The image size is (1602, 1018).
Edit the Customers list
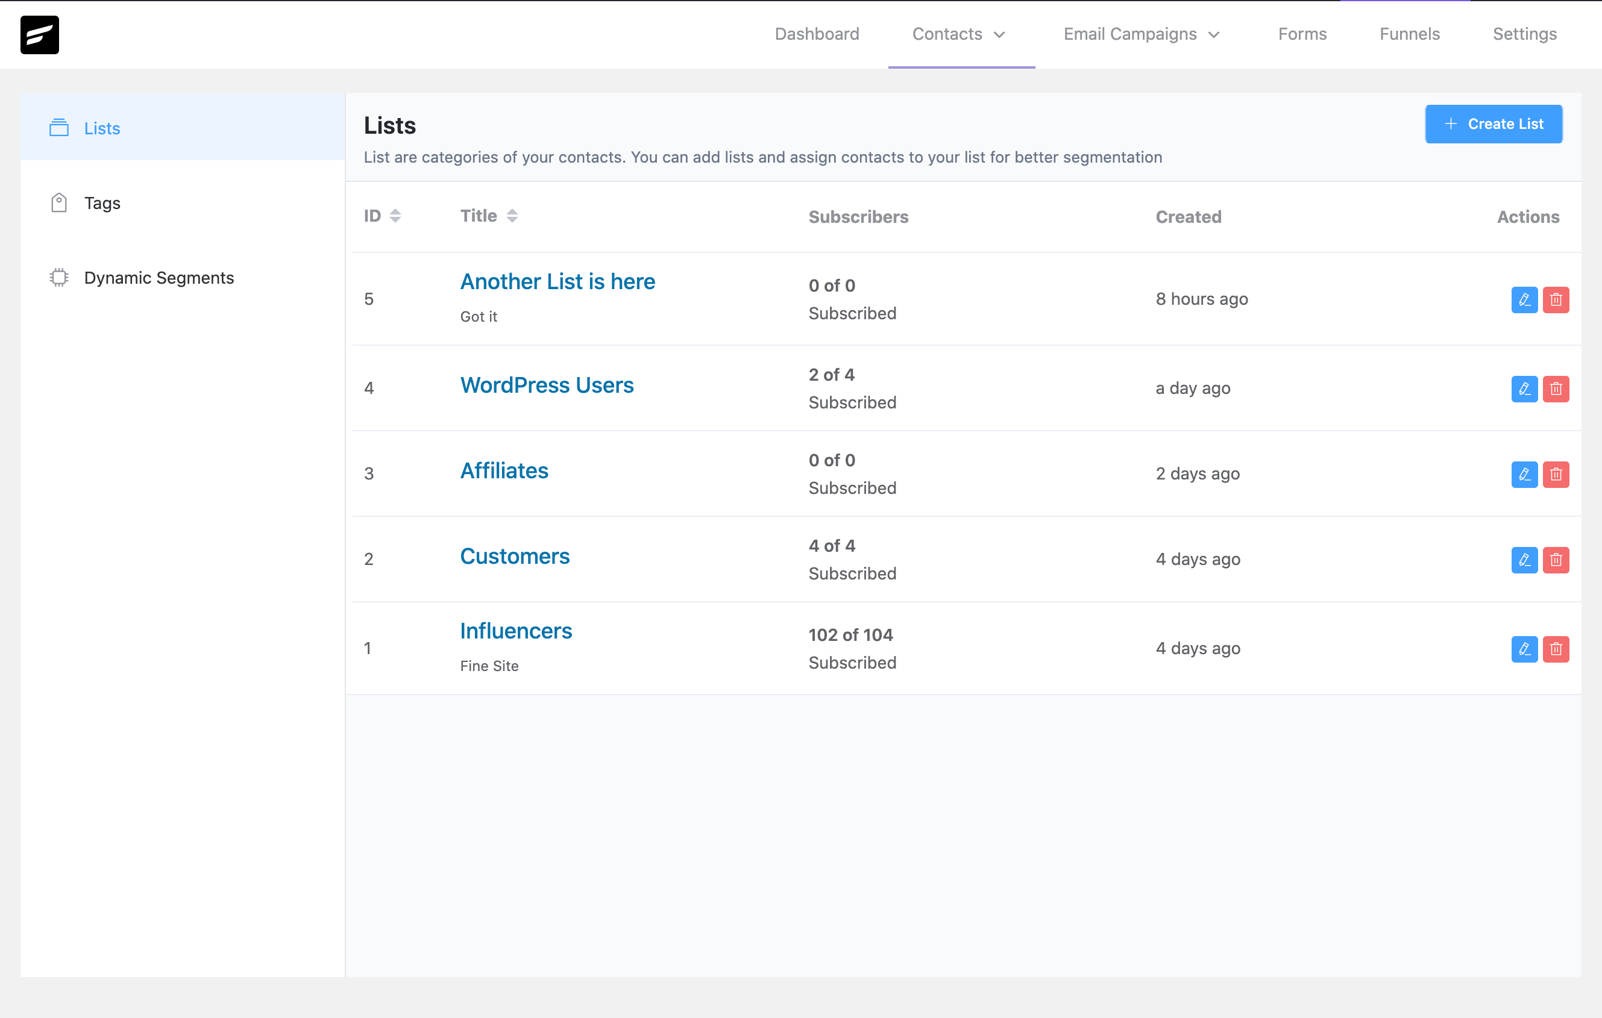(1524, 559)
